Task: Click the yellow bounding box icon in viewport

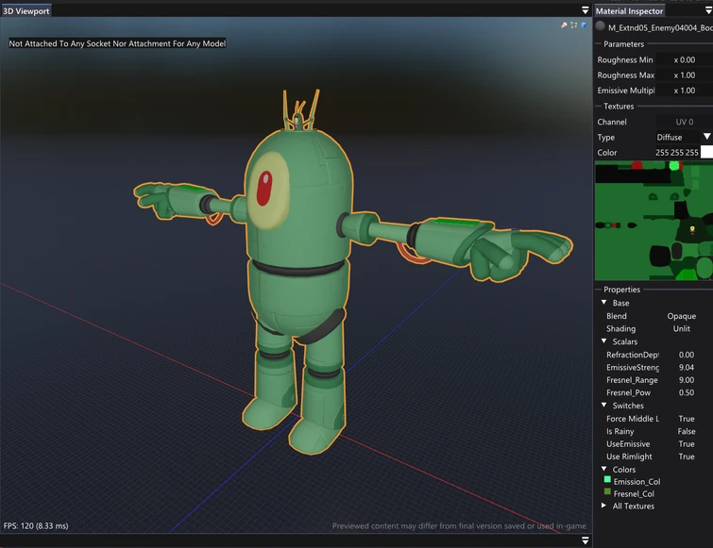Action: point(574,25)
